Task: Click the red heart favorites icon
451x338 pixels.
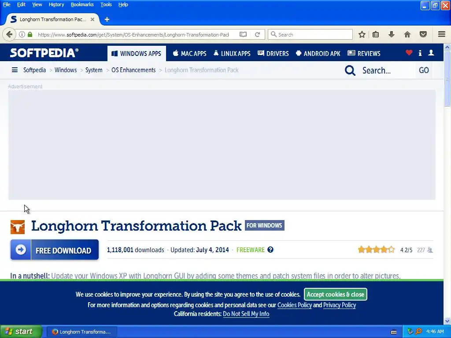Action: [x=409, y=53]
